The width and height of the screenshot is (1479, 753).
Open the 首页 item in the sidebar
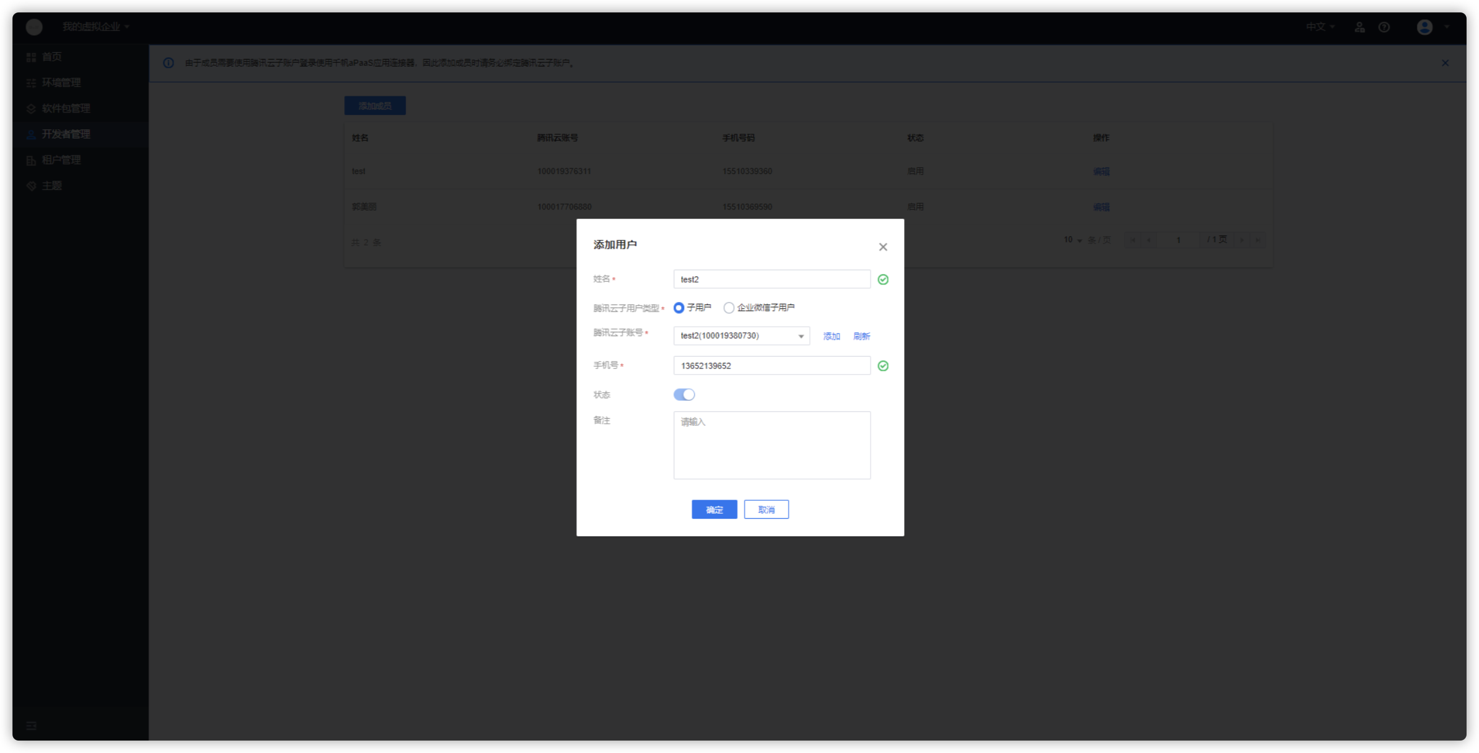pyautogui.click(x=80, y=57)
